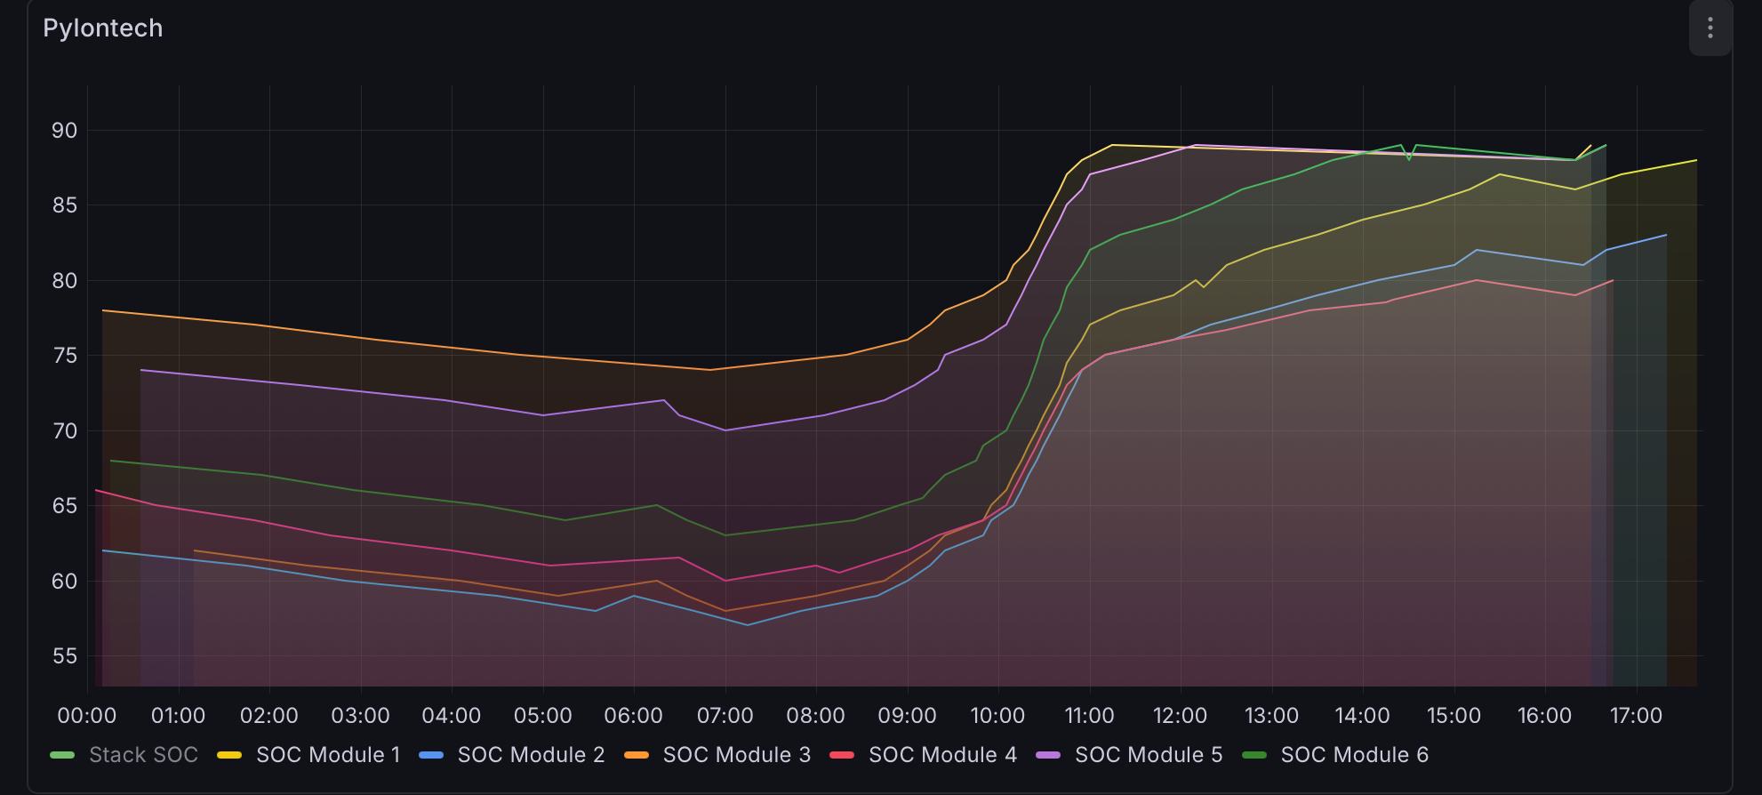Click the 90 value on the y-axis
Image resolution: width=1762 pixels, height=795 pixels.
[65, 131]
